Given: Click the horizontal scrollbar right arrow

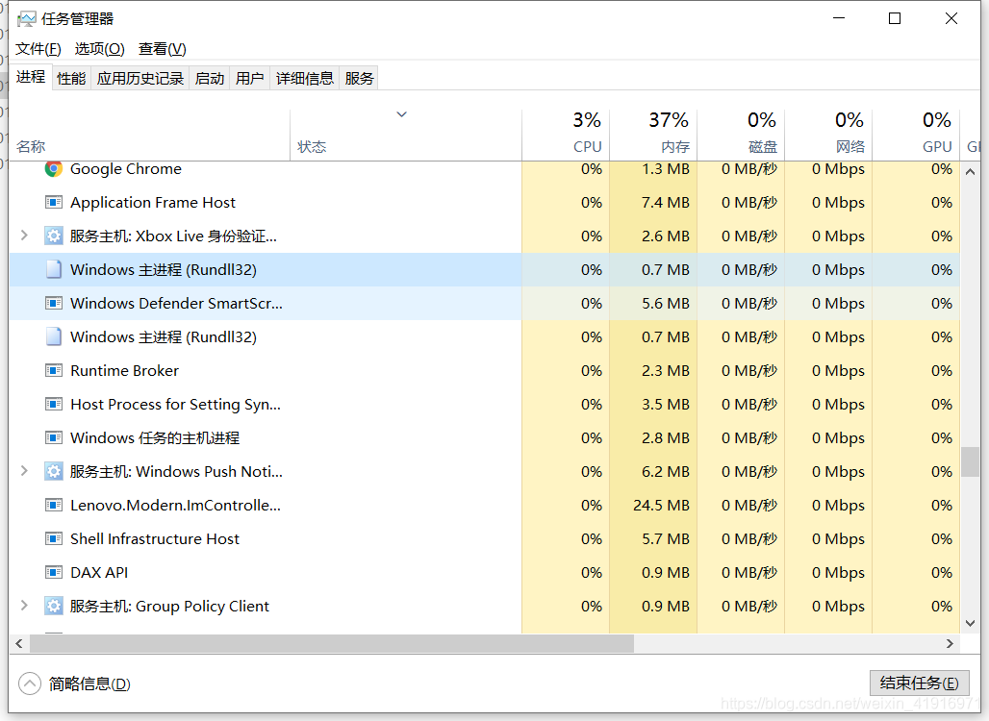Looking at the screenshot, I should [x=950, y=643].
